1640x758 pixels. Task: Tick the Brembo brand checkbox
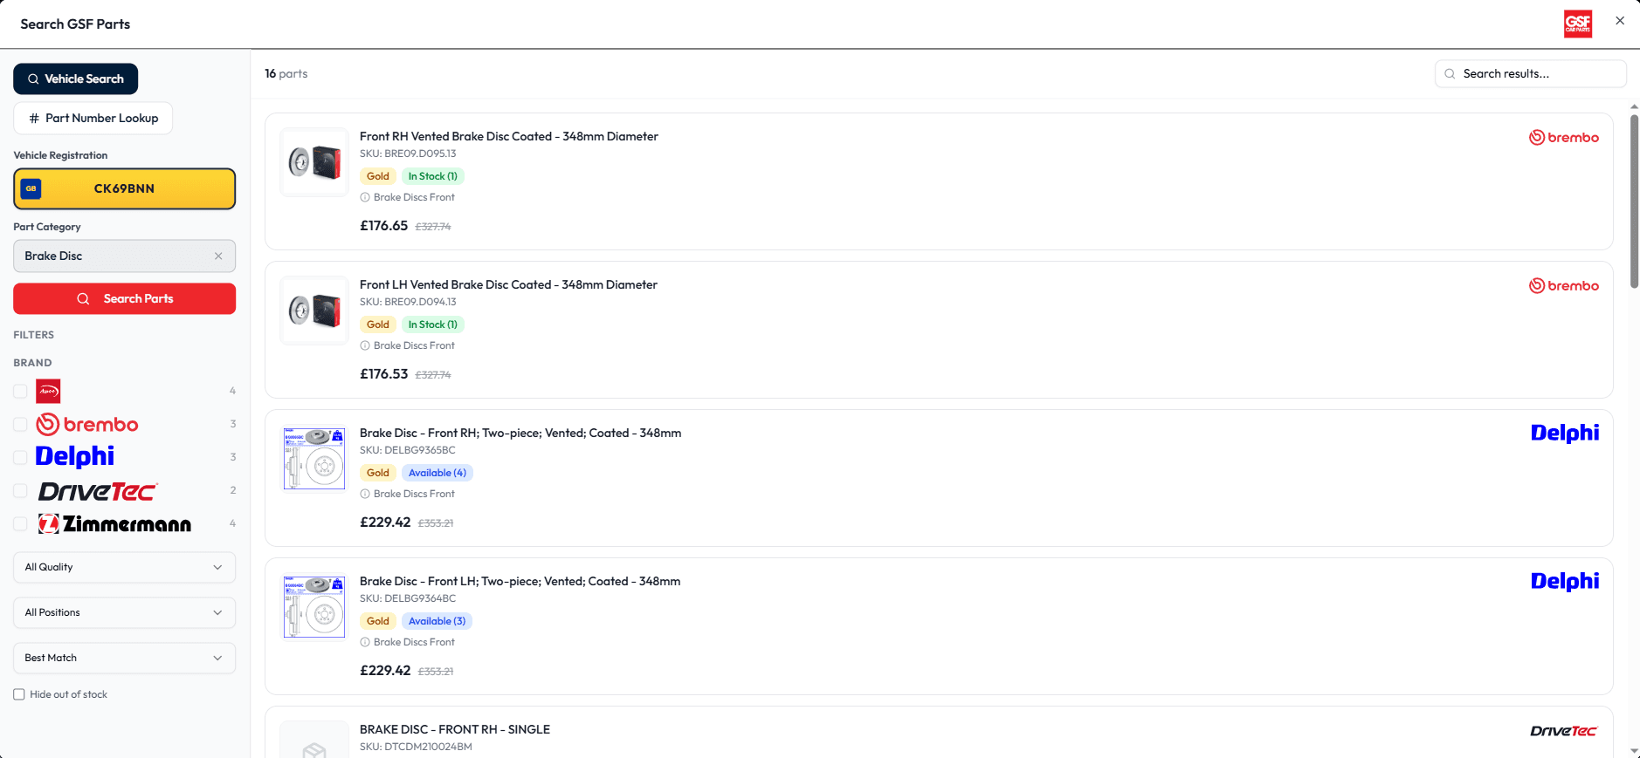pos(20,424)
